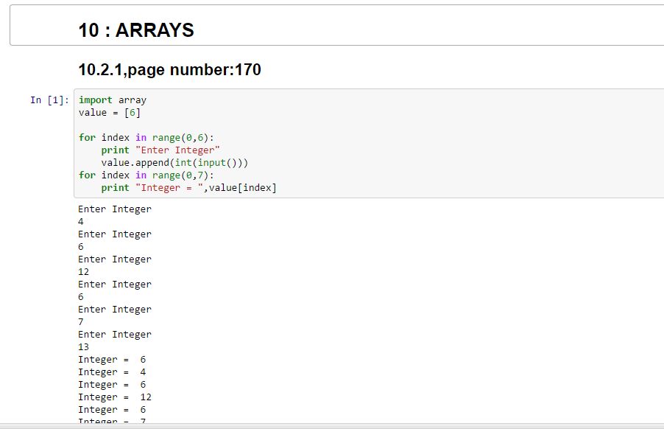Viewport: 664px width, 429px height.
Task: Click the entered value '12' in output
Action: tap(84, 272)
